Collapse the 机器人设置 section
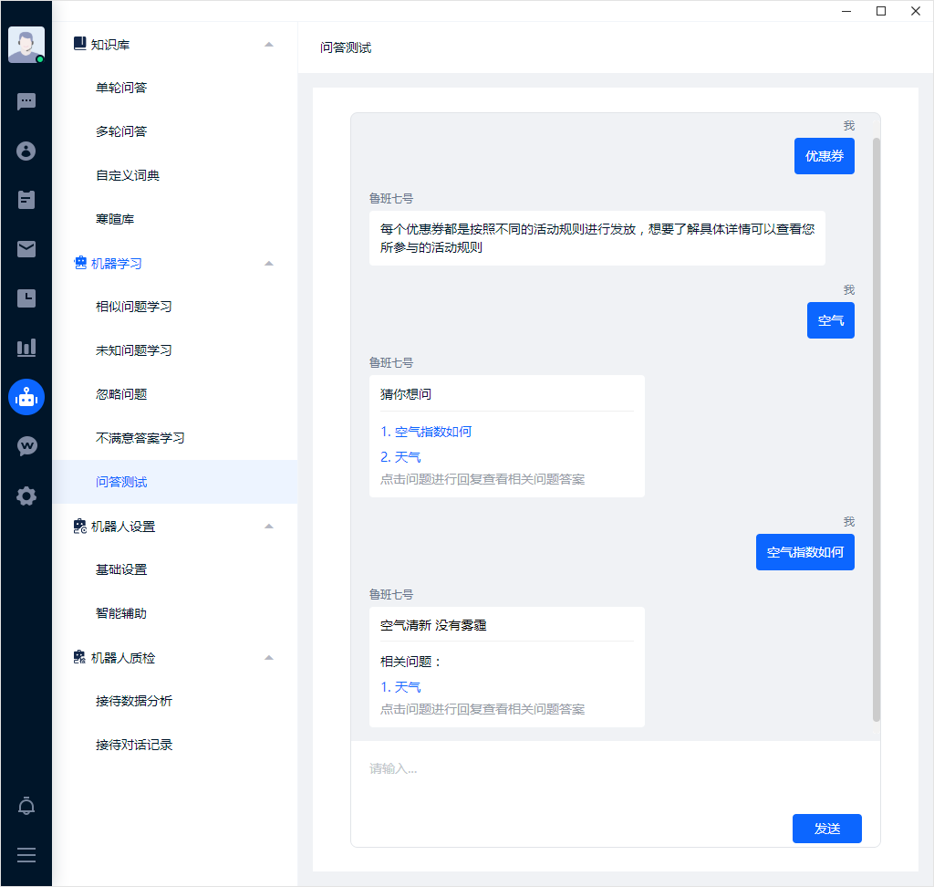Screen dimensions: 934x887 pos(268,526)
